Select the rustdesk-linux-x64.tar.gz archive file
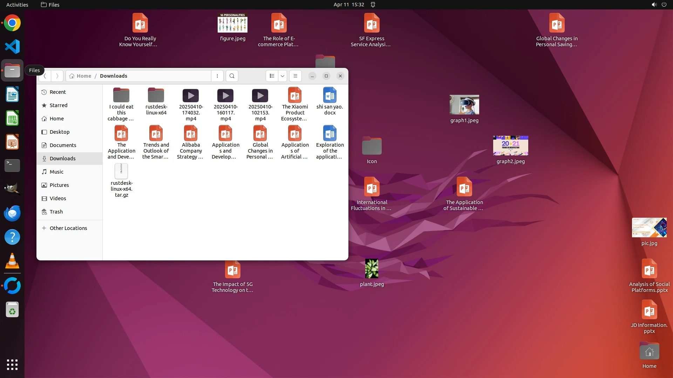The image size is (673, 378). pyautogui.click(x=121, y=180)
